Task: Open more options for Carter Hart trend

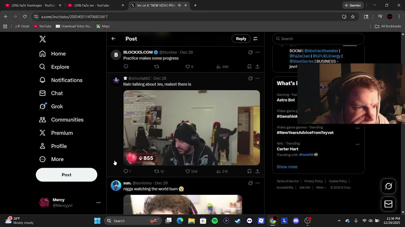Action: click(358, 144)
